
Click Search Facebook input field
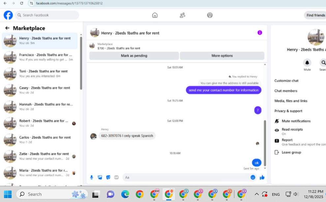[x=47, y=15]
